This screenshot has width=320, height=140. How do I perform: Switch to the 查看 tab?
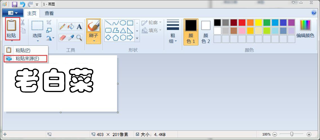point(49,13)
